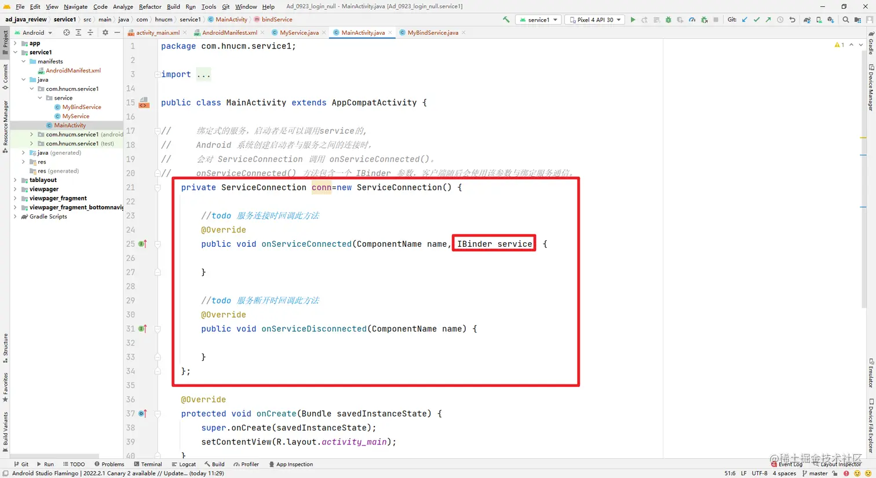The image size is (876, 478).
Task: Click the override gutter icon on line 25
Action: (x=143, y=244)
